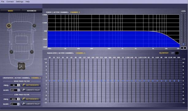This screenshot has width=188, height=111.
Task: Click the 500 Hz equalizer slider handle
Action: (x=110, y=81)
